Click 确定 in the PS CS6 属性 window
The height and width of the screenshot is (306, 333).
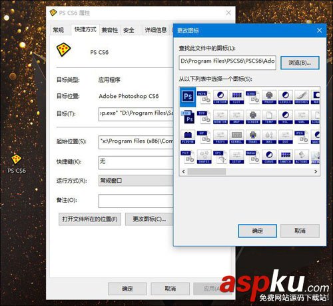tap(127, 289)
